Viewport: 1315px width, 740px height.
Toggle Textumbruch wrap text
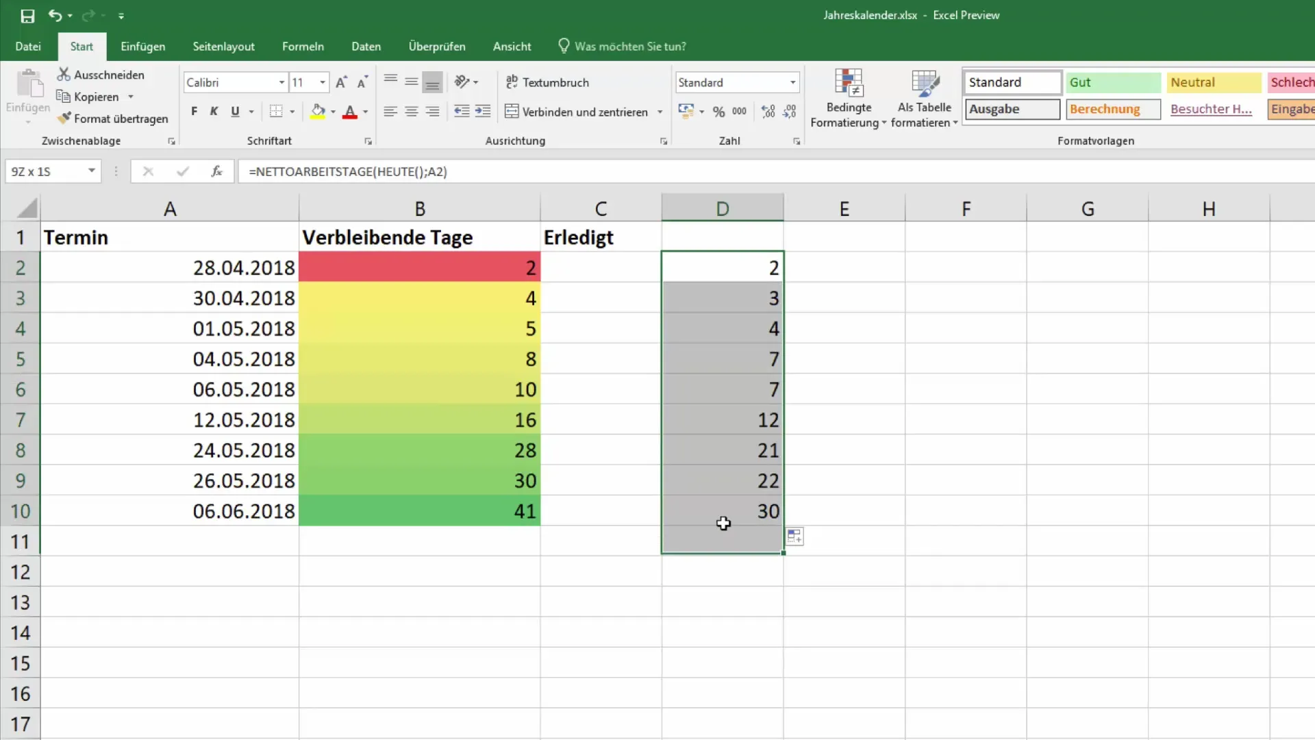[547, 82]
